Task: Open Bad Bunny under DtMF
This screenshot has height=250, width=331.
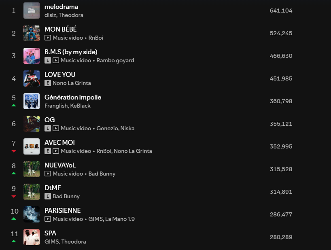Action: point(66,197)
